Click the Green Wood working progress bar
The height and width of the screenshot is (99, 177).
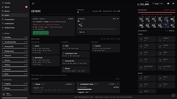tap(85, 90)
